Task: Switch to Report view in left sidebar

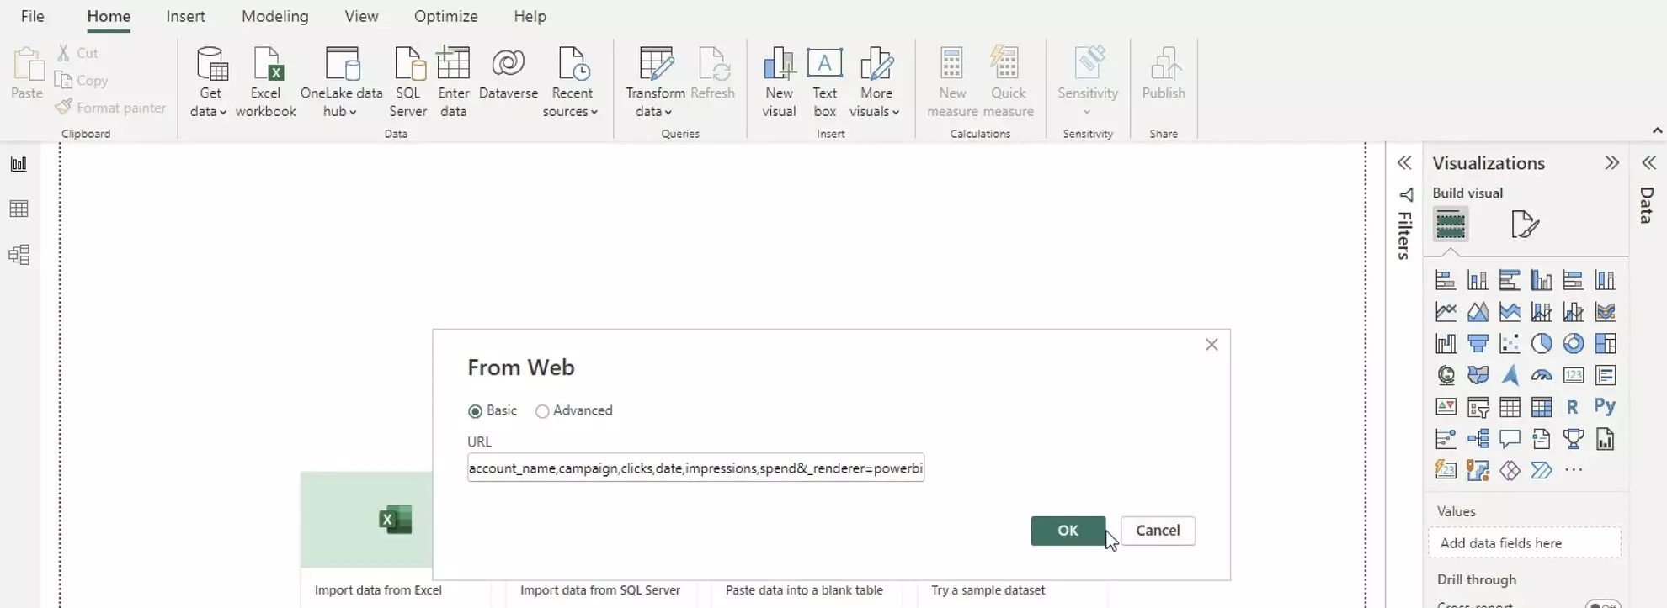Action: click(x=19, y=164)
